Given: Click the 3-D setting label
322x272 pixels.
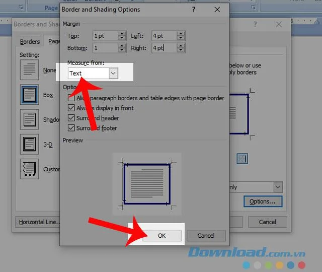Looking at the screenshot, I should click(48, 145).
